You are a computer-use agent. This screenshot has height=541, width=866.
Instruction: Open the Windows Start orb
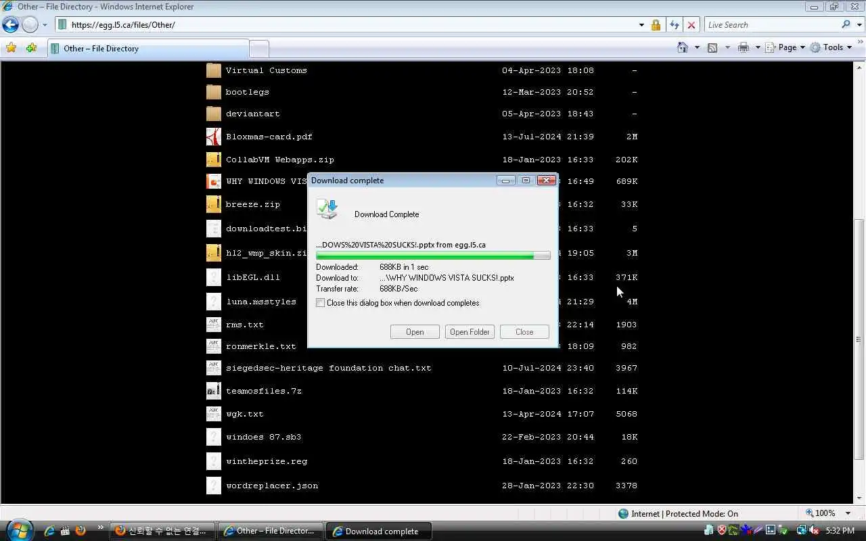pyautogui.click(x=18, y=530)
